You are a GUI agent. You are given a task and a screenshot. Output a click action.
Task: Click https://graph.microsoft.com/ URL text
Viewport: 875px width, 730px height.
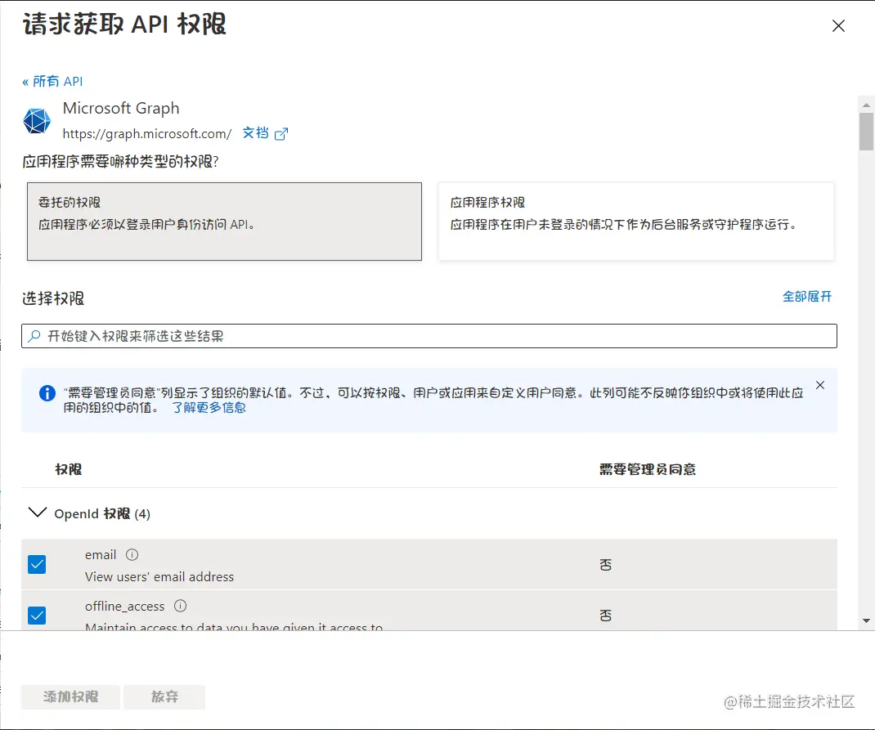147,134
